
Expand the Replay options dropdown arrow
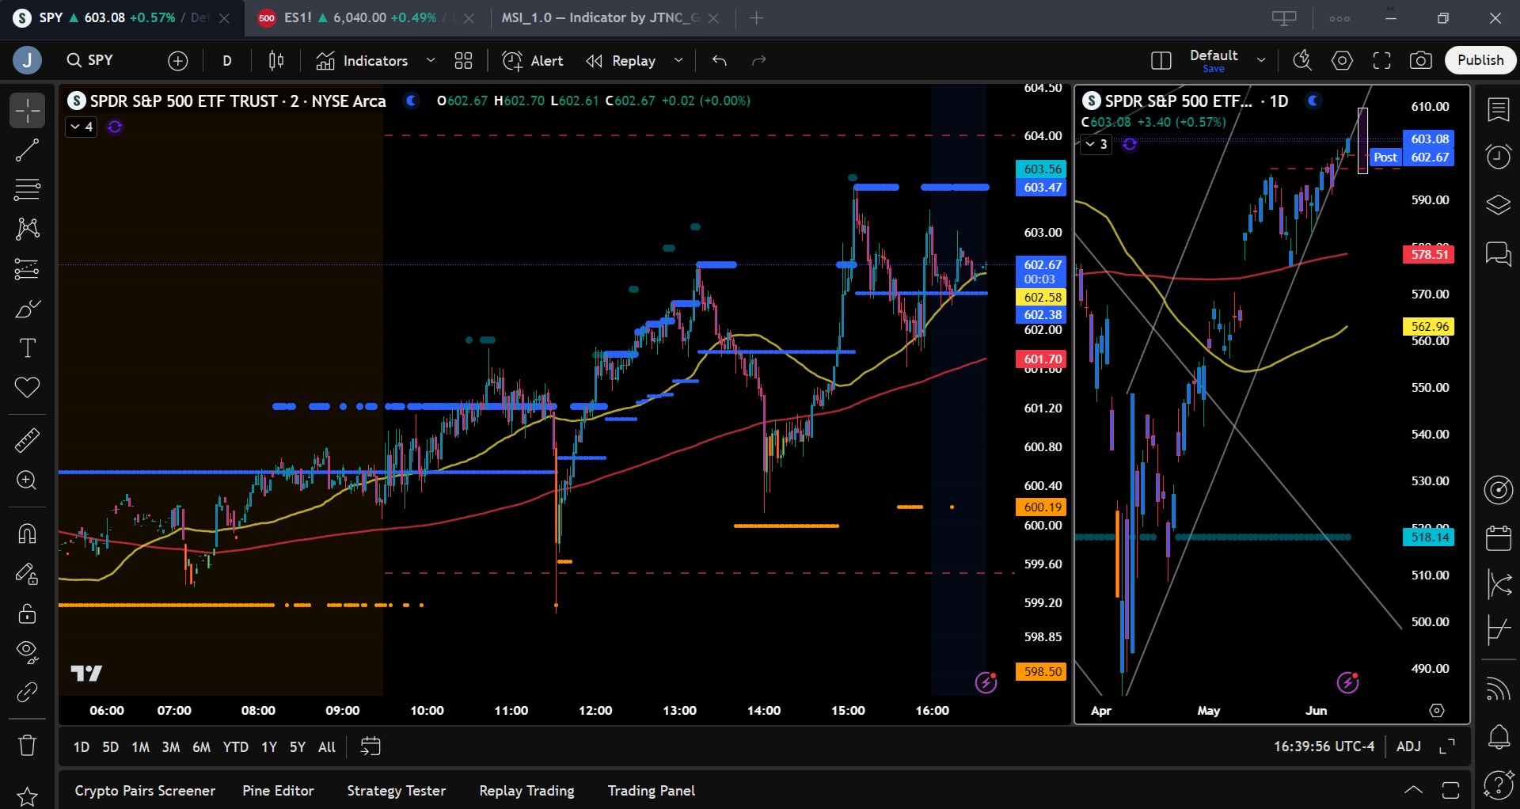tap(678, 60)
